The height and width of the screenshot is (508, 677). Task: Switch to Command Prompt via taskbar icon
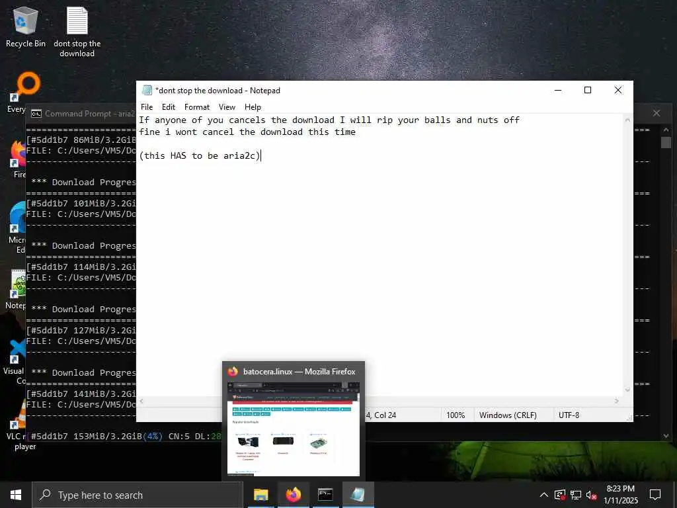[x=325, y=495]
